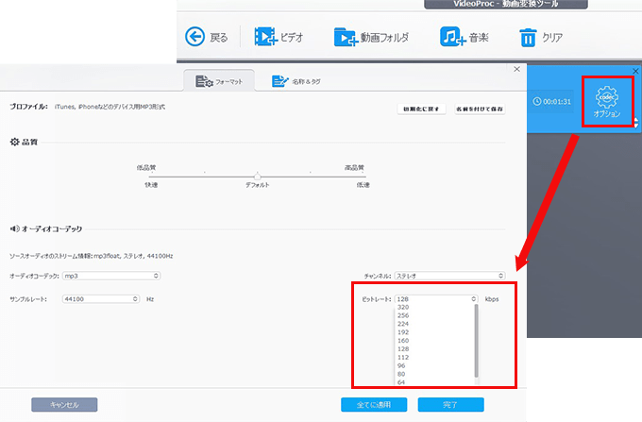Choose 192 in bitrate list
Viewport: 642px width, 422px height.
click(403, 332)
